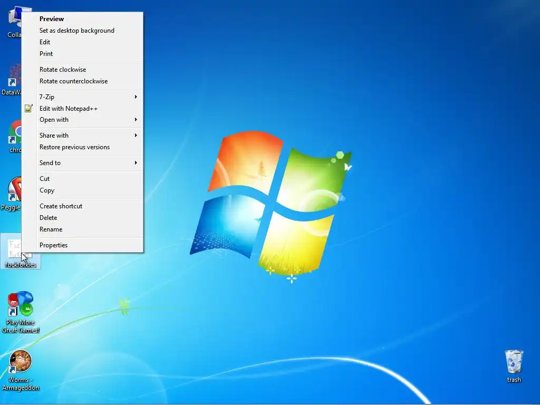Select the trash recycle bin icon
The image size is (540, 405).
[514, 366]
